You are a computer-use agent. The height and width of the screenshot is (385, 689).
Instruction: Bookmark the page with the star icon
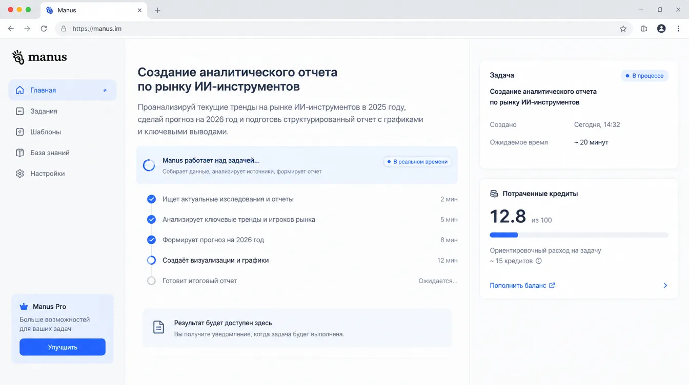(623, 29)
